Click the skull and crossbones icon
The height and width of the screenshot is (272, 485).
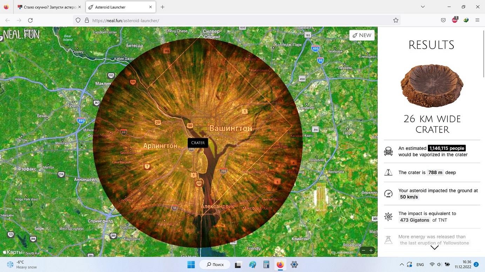[388, 151]
